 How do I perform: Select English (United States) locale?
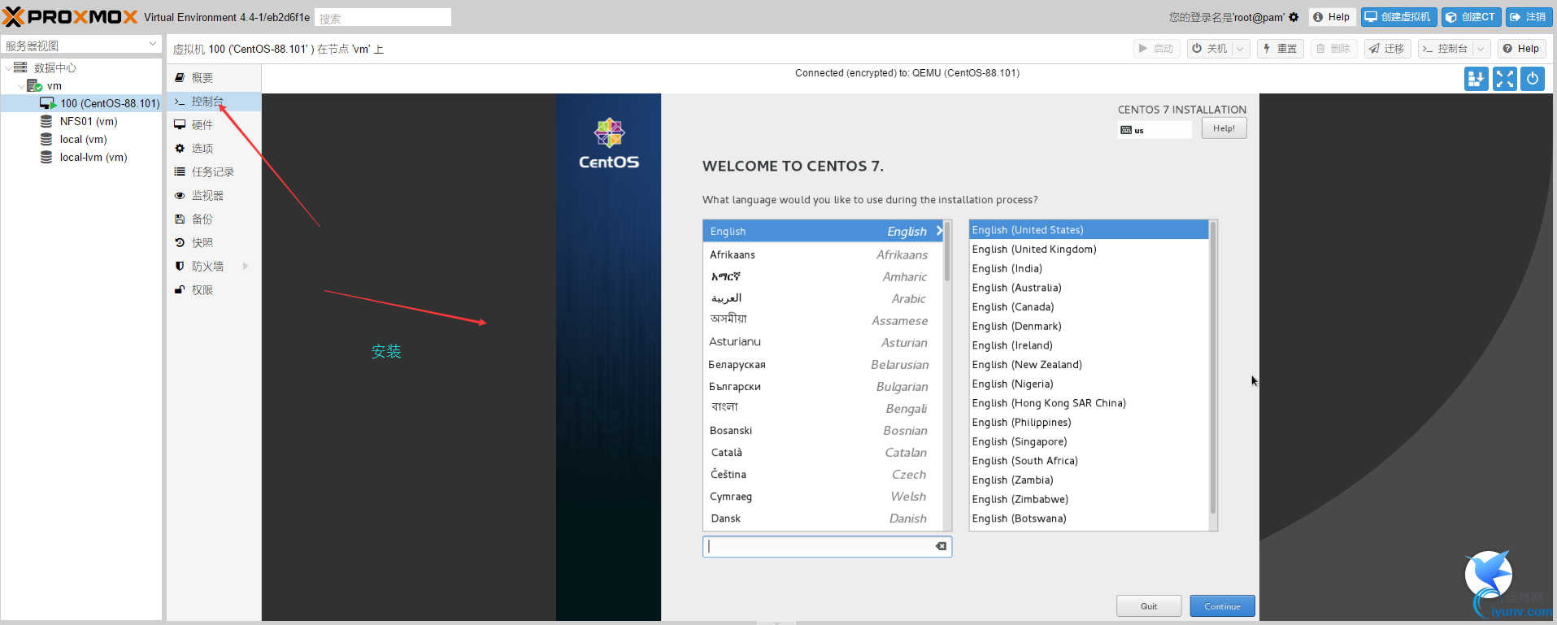point(1089,230)
